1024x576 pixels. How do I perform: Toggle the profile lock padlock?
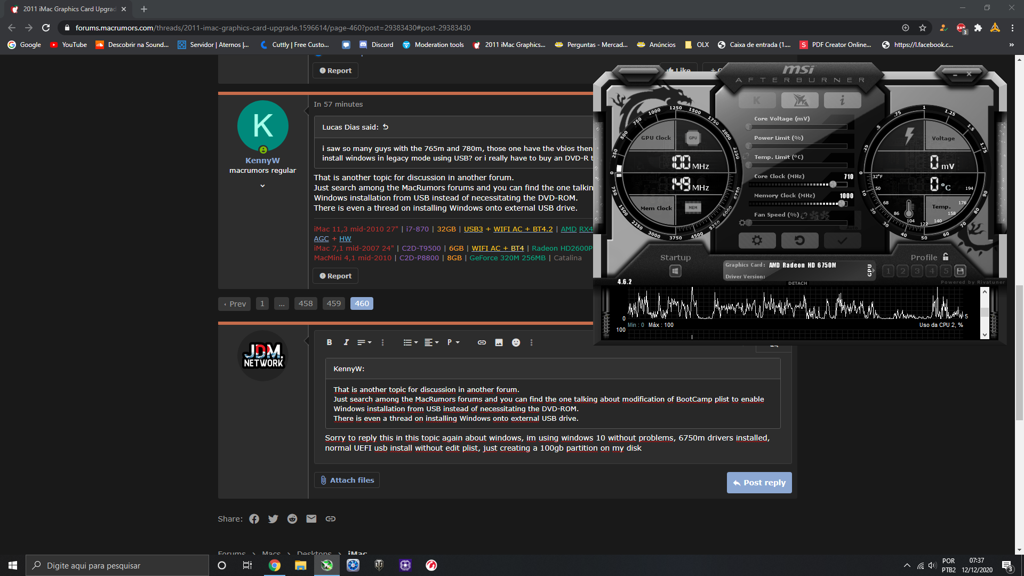click(946, 257)
